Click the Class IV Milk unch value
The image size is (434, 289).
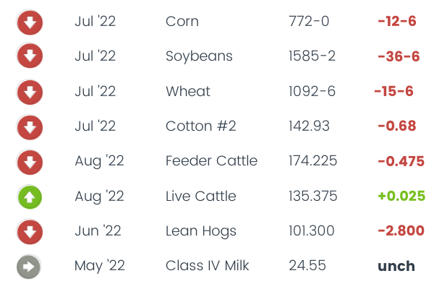(396, 266)
